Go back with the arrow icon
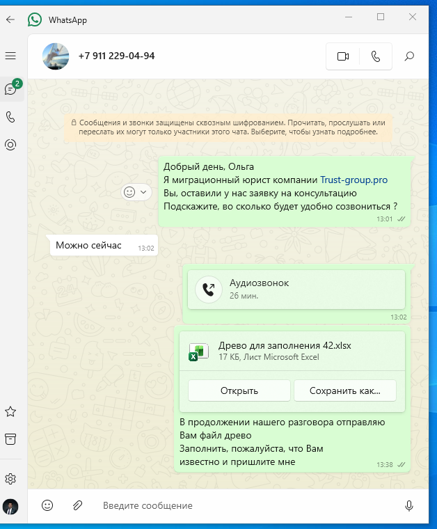This screenshot has height=529, width=437. 10,19
